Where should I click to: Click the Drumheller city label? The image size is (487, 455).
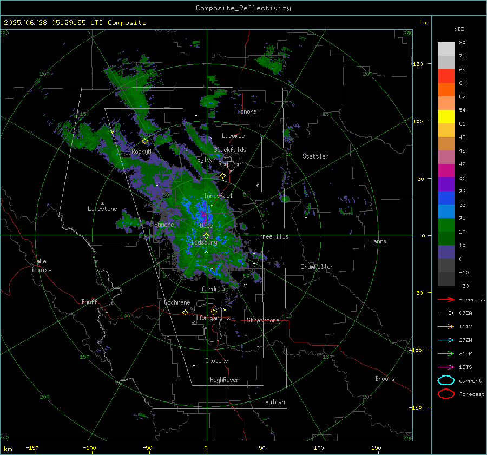pos(317,267)
